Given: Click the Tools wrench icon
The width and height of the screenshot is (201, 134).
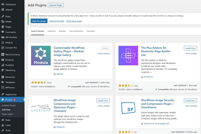Looking at the screenshot, I should (3, 130).
